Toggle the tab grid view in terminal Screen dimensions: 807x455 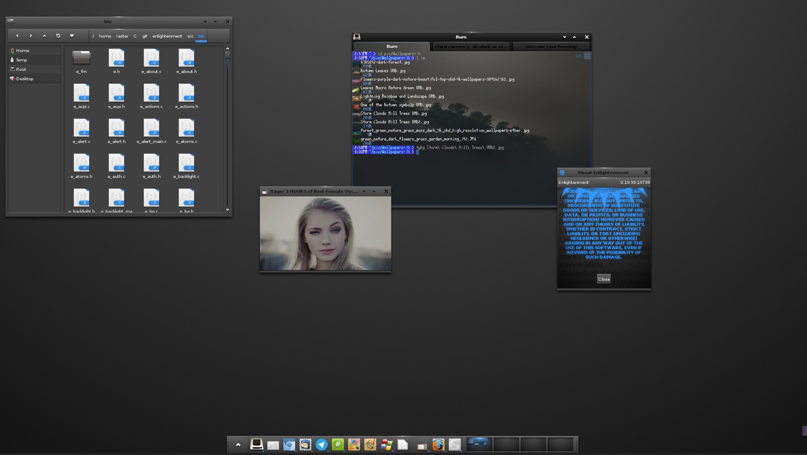point(587,56)
